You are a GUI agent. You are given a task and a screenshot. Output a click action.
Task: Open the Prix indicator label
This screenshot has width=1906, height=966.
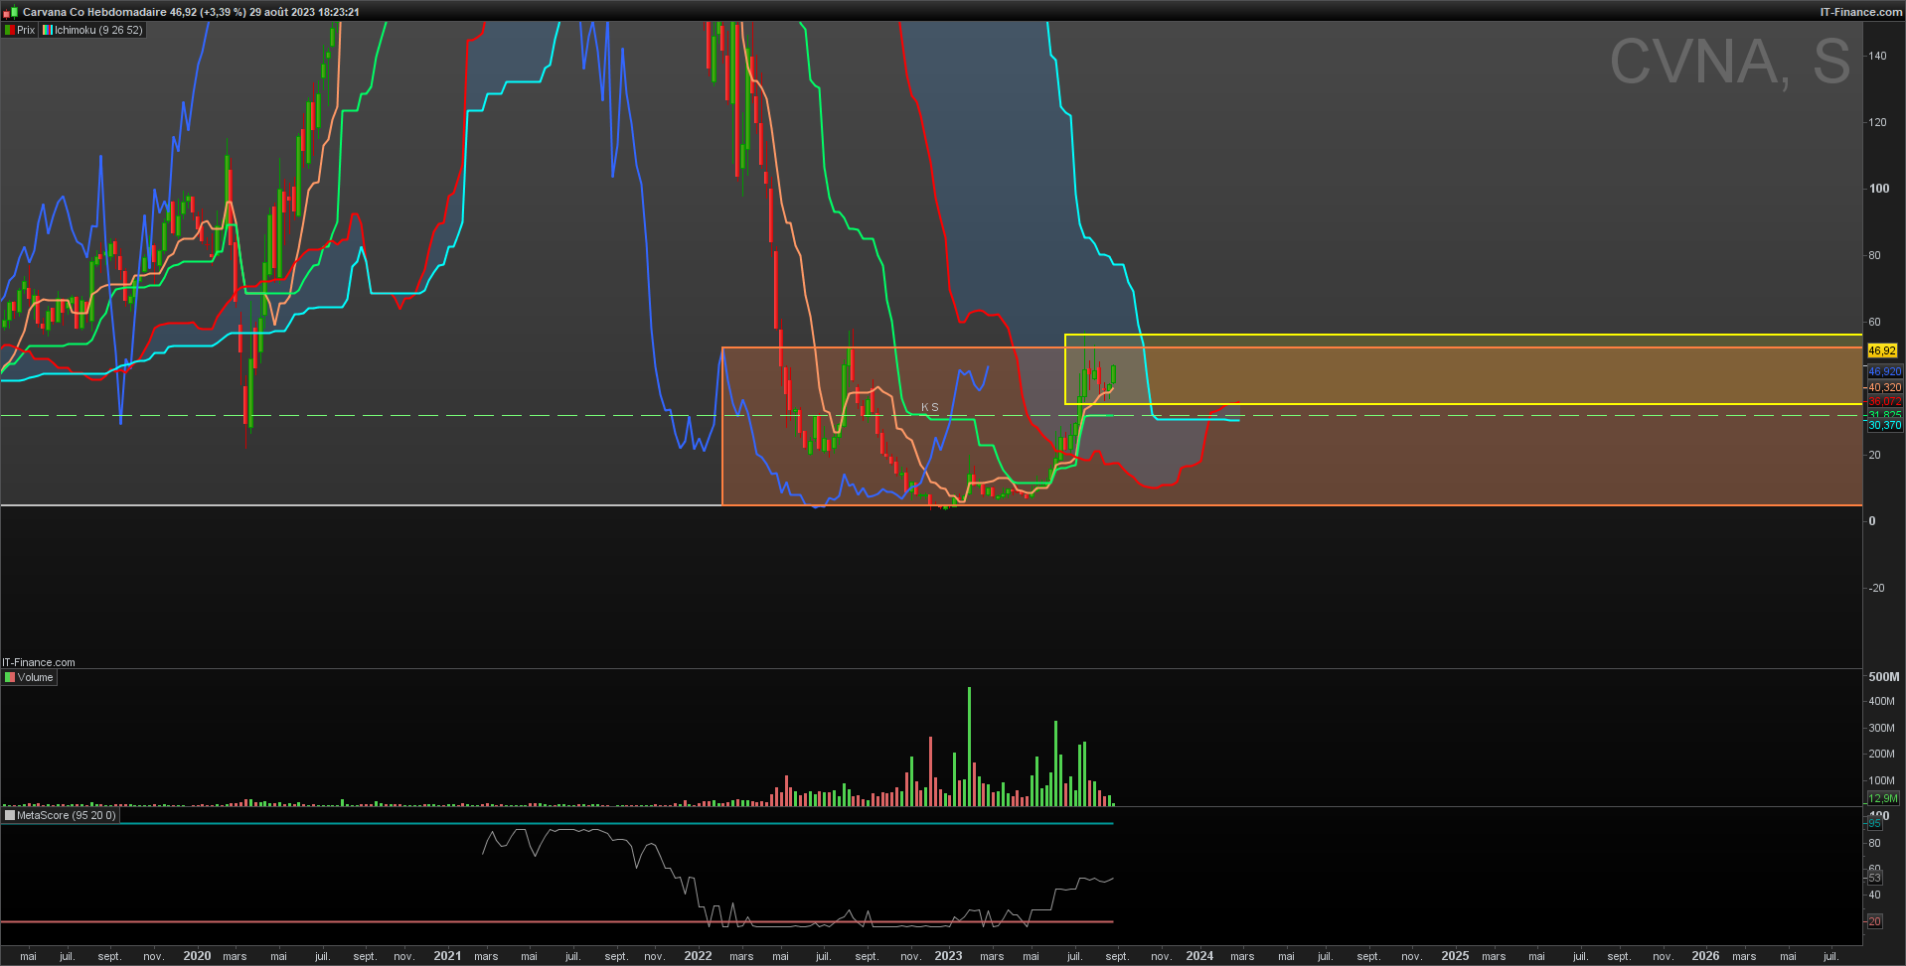26,30
